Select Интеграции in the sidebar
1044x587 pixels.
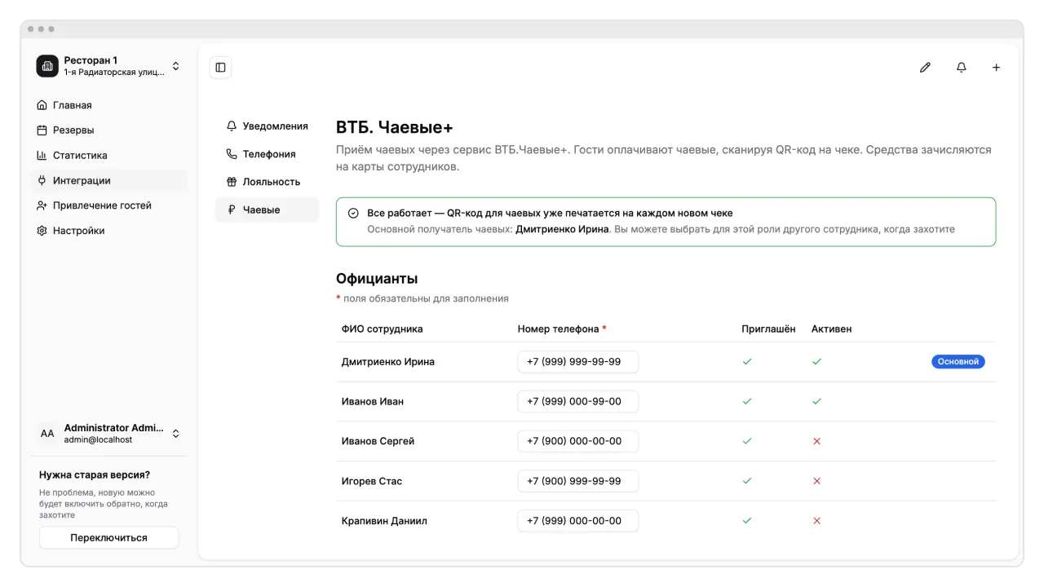(x=109, y=181)
